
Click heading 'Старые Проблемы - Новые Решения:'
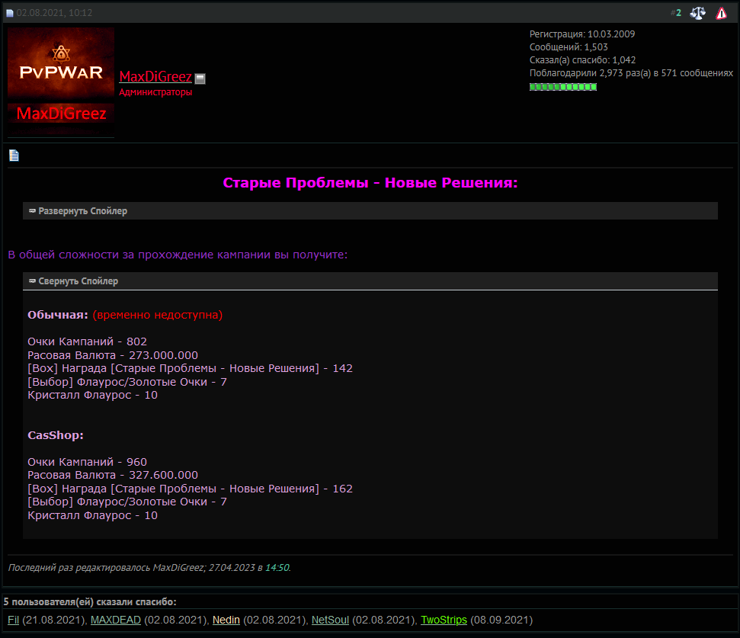[x=370, y=183]
